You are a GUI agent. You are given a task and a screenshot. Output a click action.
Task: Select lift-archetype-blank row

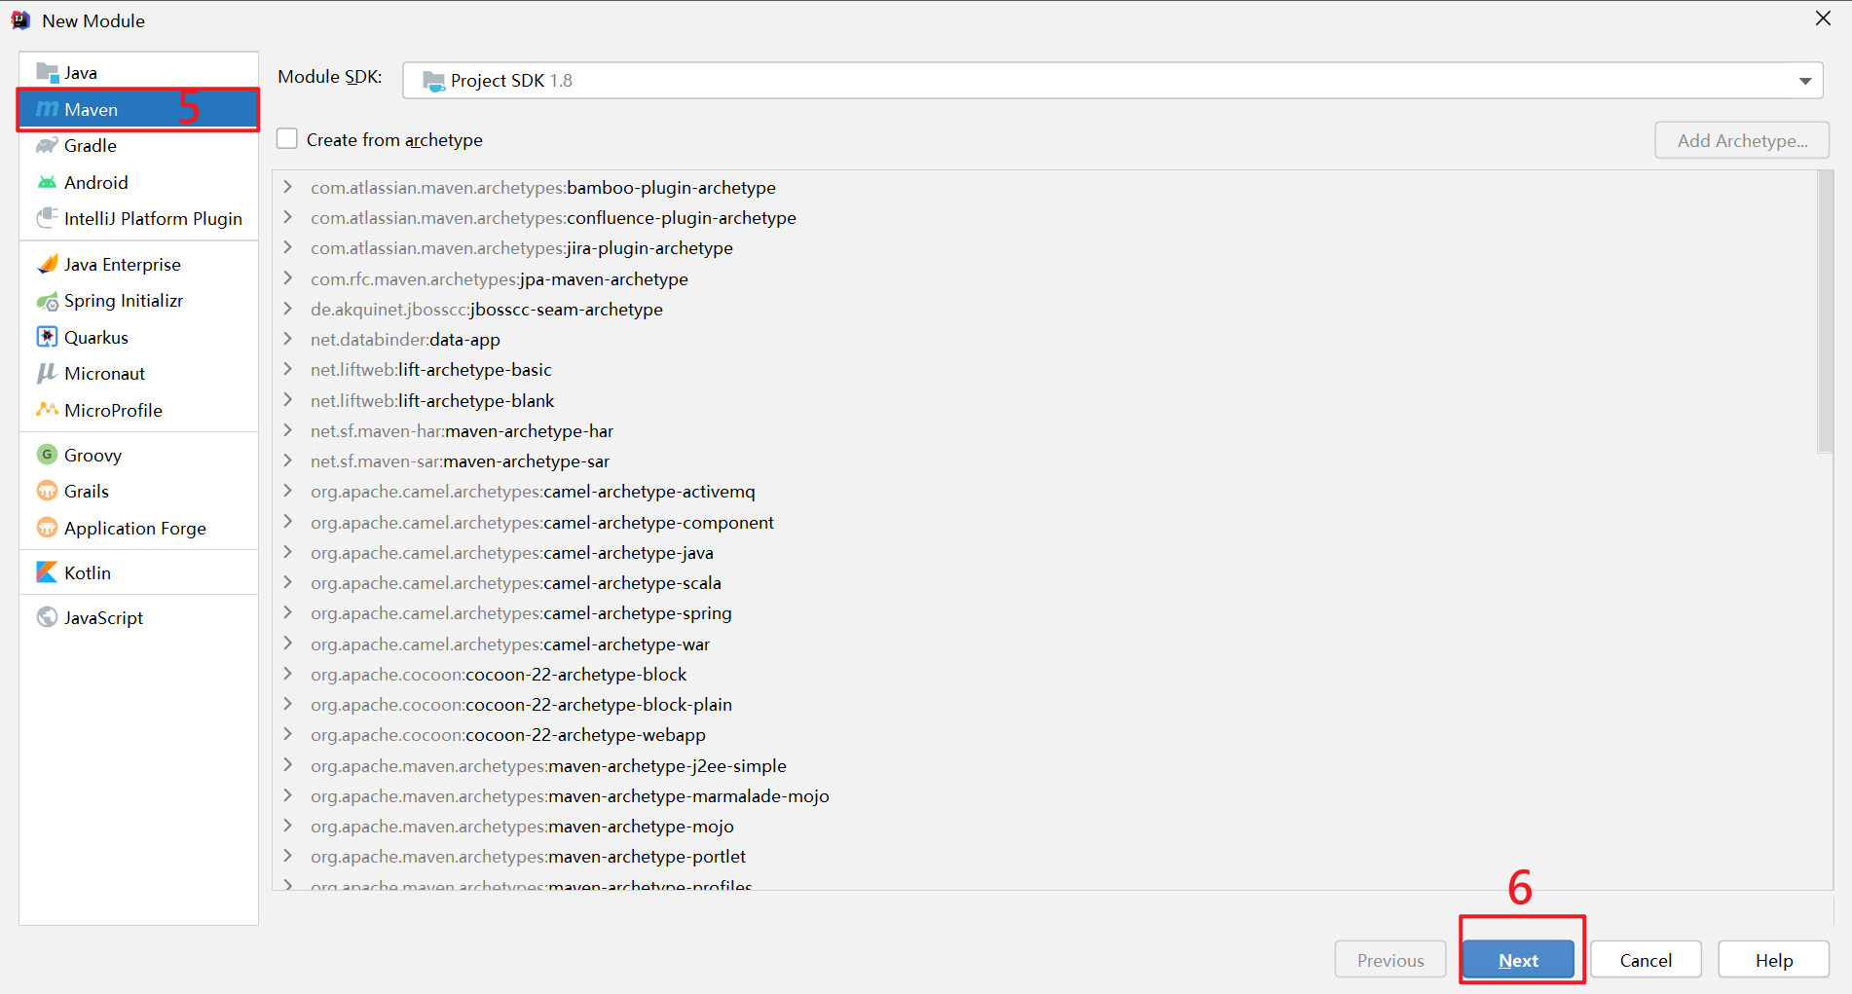(x=1044, y=400)
